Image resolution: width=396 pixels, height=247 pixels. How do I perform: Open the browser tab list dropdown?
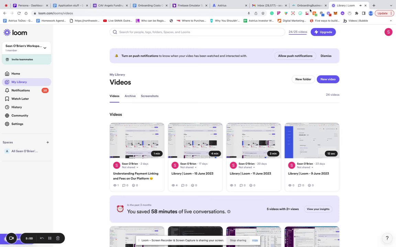click(391, 5)
